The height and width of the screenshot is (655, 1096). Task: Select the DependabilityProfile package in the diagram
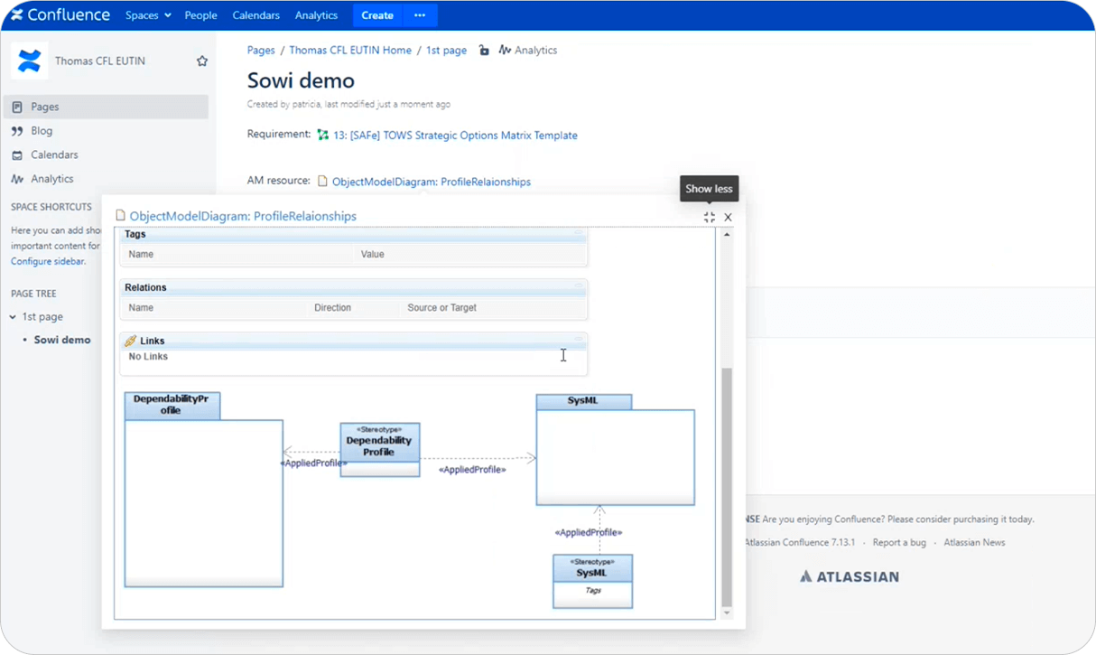tap(203, 490)
